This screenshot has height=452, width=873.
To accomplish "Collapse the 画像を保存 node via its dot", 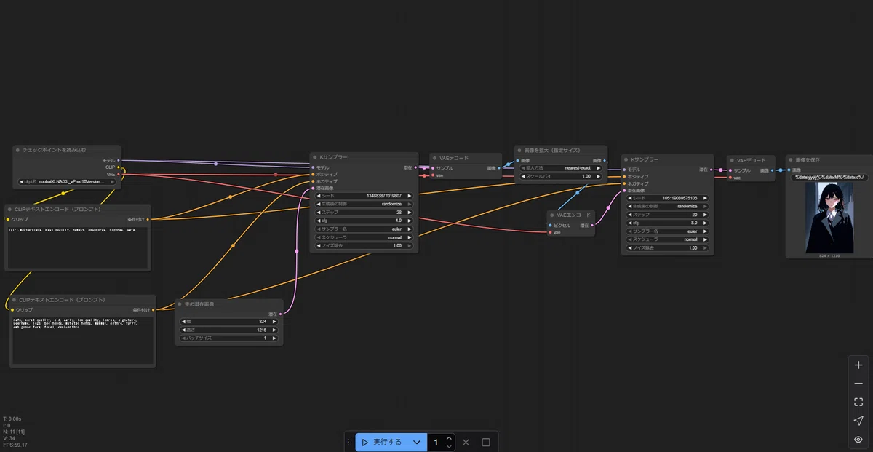I will (791, 159).
